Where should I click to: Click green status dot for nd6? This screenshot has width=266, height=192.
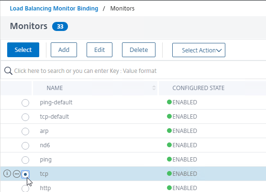pos(169,145)
